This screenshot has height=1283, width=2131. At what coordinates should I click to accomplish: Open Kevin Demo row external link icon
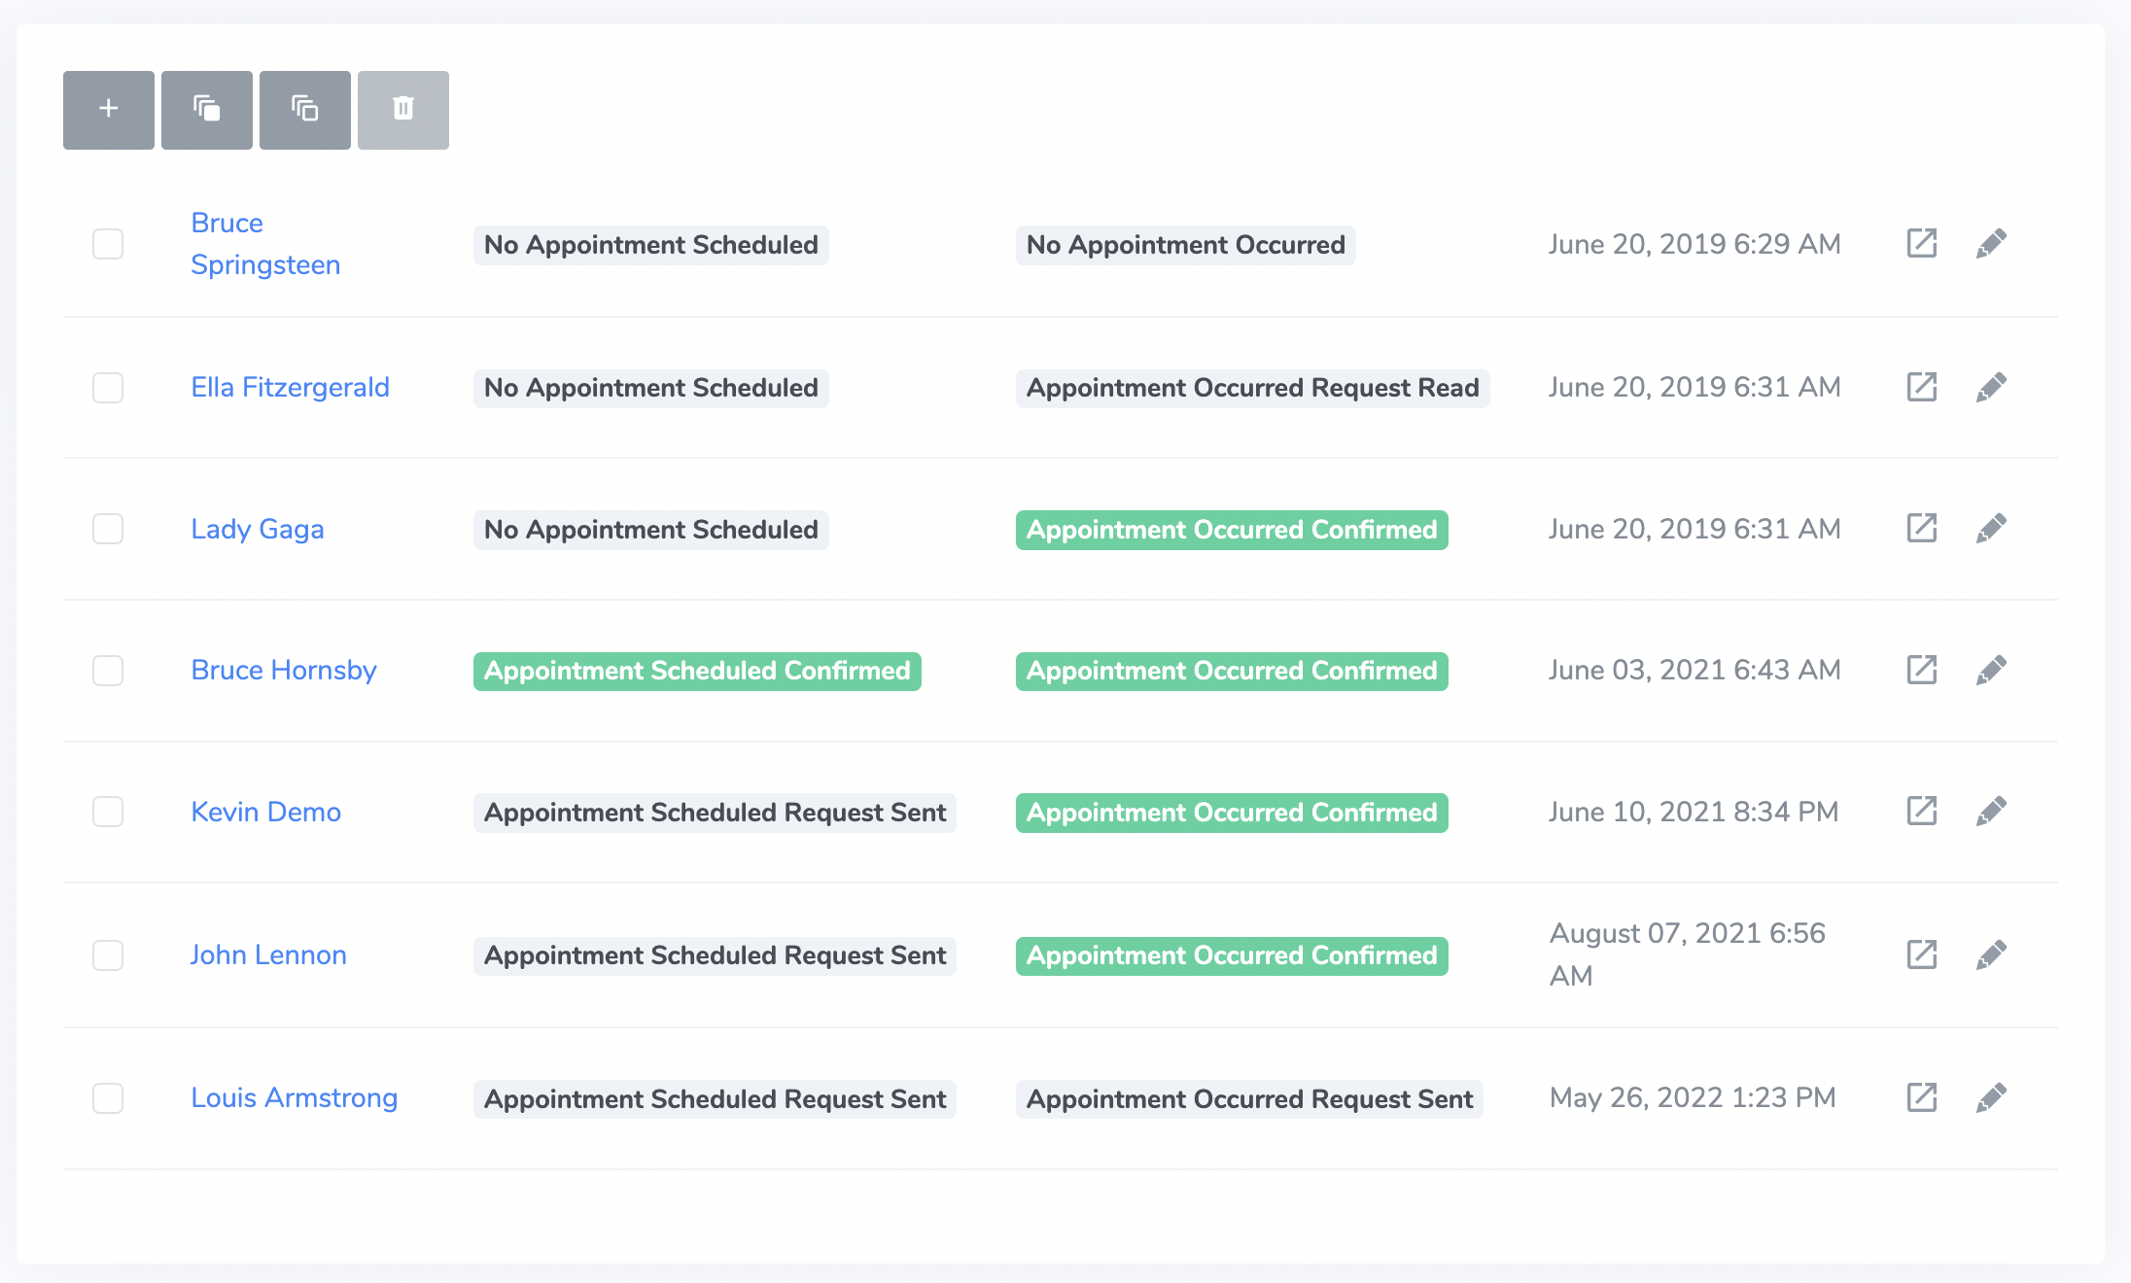click(1921, 811)
